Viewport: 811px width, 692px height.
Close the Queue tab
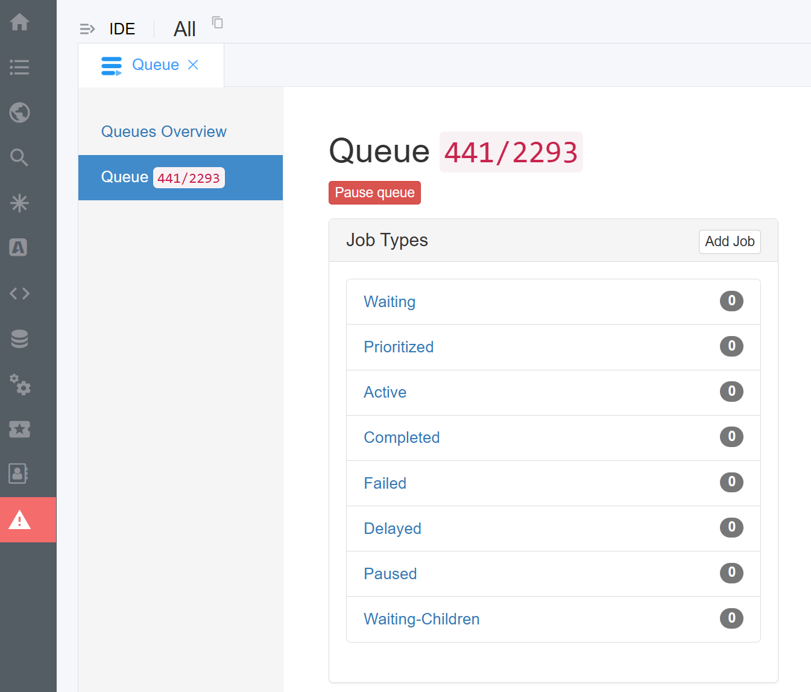tap(193, 65)
